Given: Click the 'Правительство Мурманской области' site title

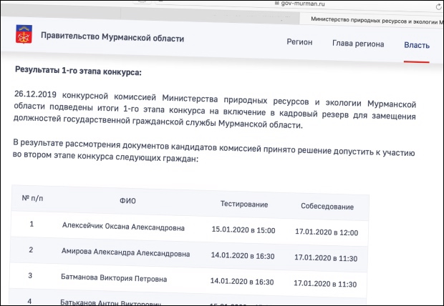Looking at the screenshot, I should pos(112,37).
